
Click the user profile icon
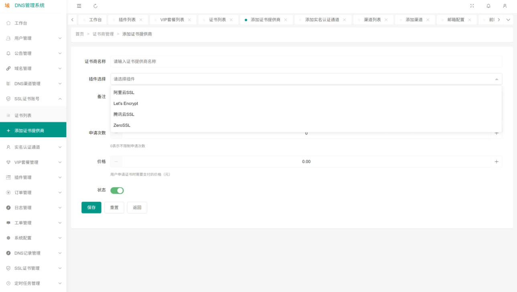point(505,6)
